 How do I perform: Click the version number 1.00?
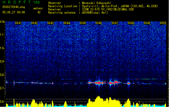tap(37, 2)
